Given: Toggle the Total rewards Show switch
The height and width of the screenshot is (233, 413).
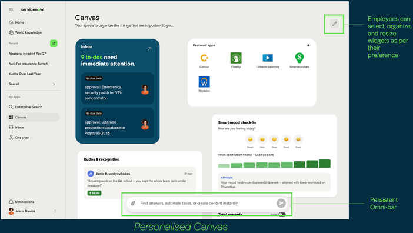Looking at the screenshot, I should 282,214.
